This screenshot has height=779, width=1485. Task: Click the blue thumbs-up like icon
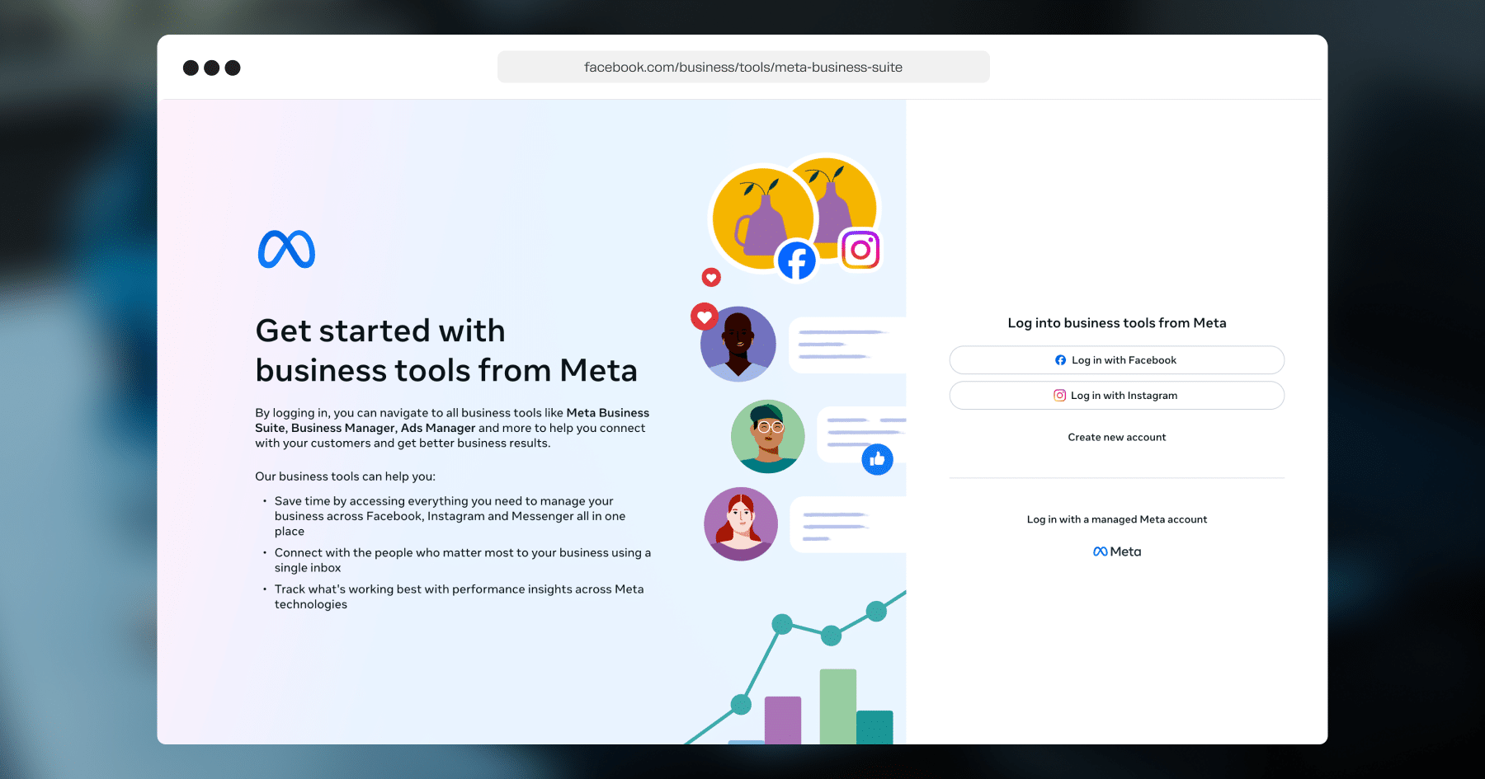click(x=878, y=459)
